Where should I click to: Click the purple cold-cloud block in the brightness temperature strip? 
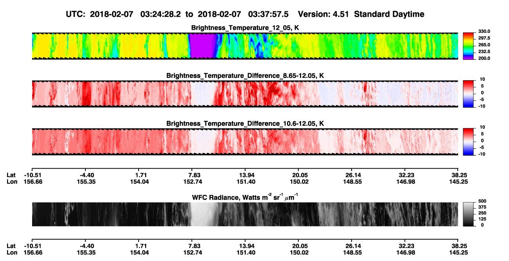[x=202, y=46]
